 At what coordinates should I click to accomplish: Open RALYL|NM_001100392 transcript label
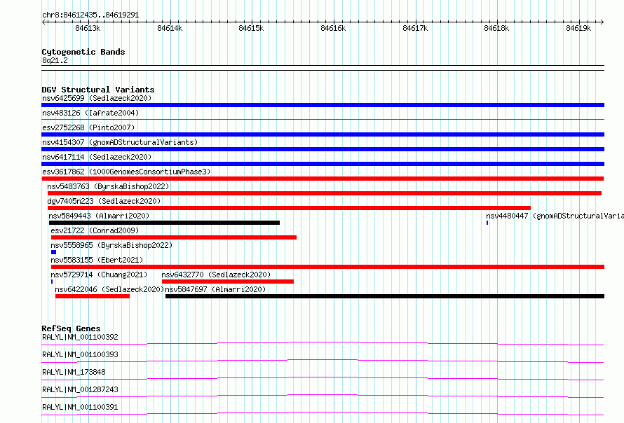tap(80, 337)
